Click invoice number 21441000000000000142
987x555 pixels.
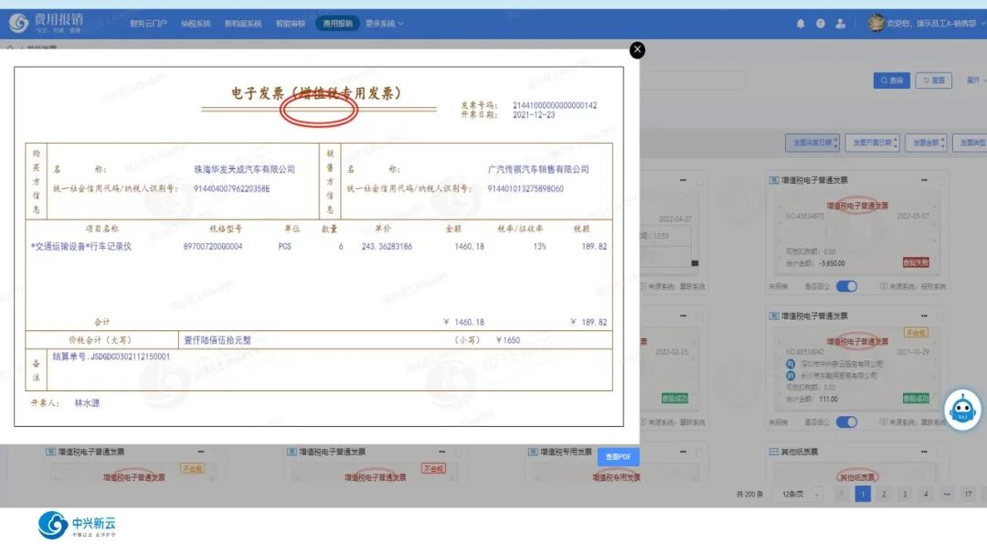click(555, 105)
